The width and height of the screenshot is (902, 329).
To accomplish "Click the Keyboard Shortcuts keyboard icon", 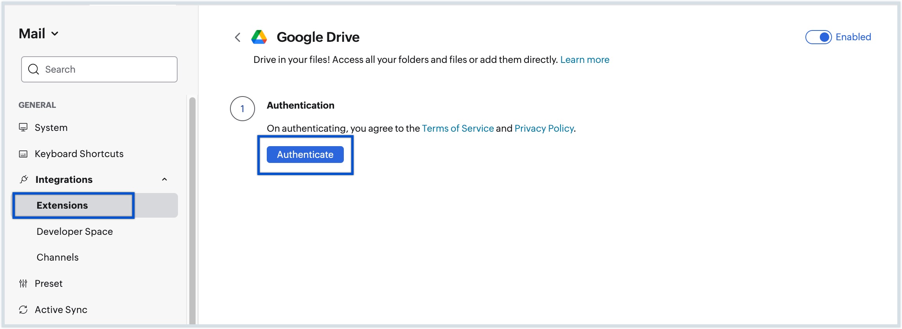I will (23, 154).
